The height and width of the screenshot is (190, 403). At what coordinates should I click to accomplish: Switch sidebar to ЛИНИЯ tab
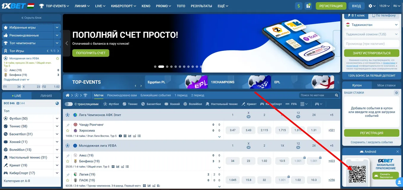(46, 96)
